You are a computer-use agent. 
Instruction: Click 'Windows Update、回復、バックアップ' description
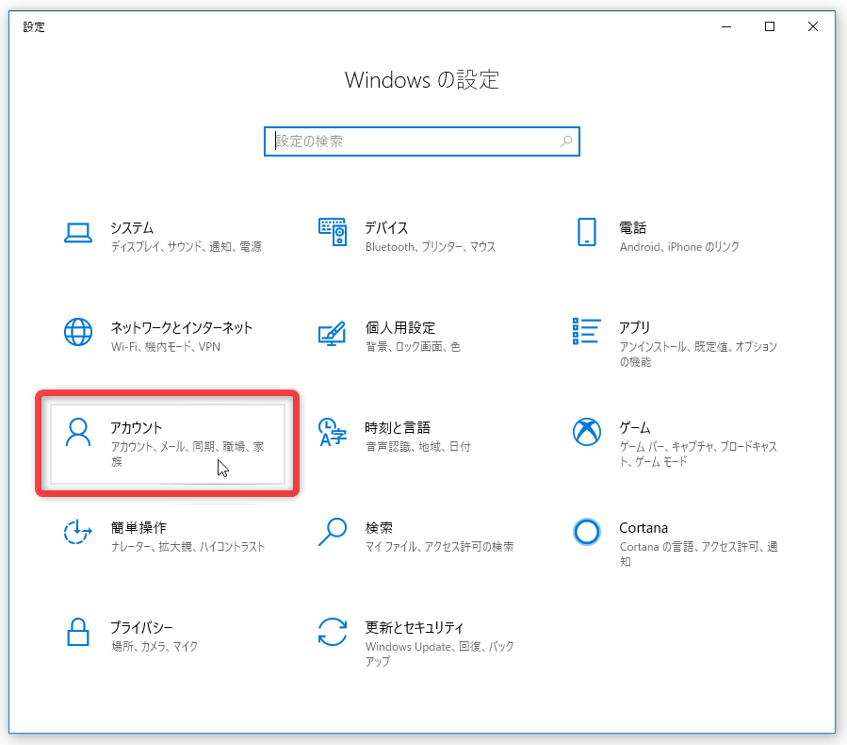click(439, 654)
